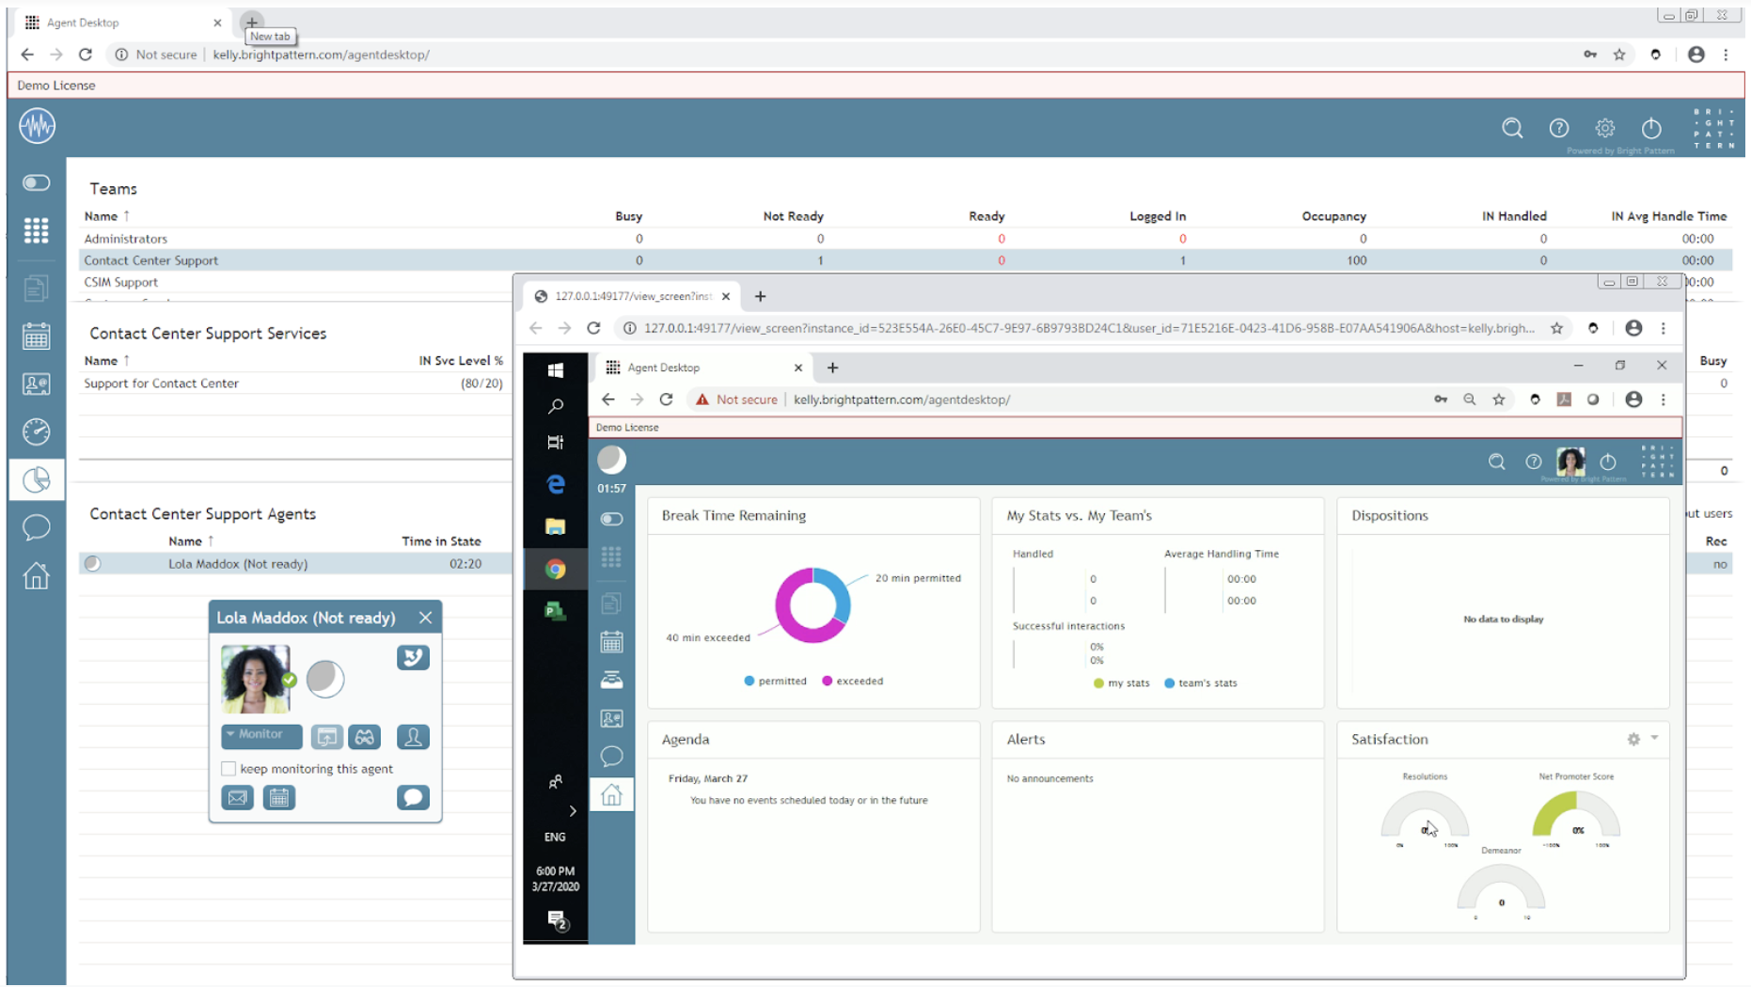The width and height of the screenshot is (1751, 987).
Task: Click Lola Maddox's state circle icon in card
Action: [325, 679]
